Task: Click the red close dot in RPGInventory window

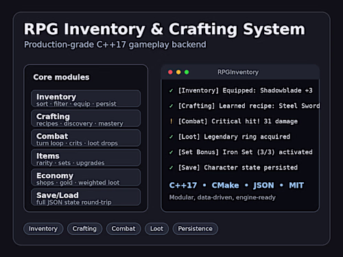Action: [170, 72]
